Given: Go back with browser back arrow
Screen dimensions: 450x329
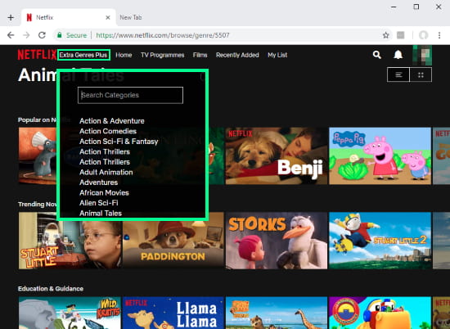Looking at the screenshot, I should pos(11,35).
